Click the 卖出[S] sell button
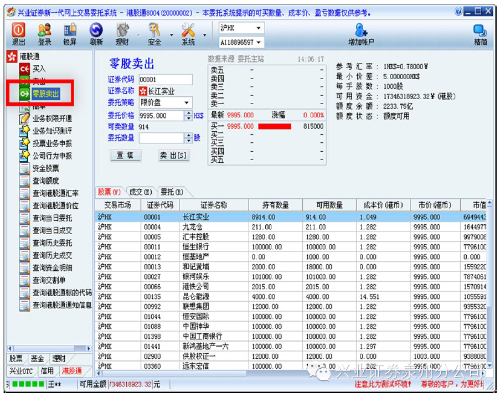This screenshot has height=397, width=500. [173, 156]
